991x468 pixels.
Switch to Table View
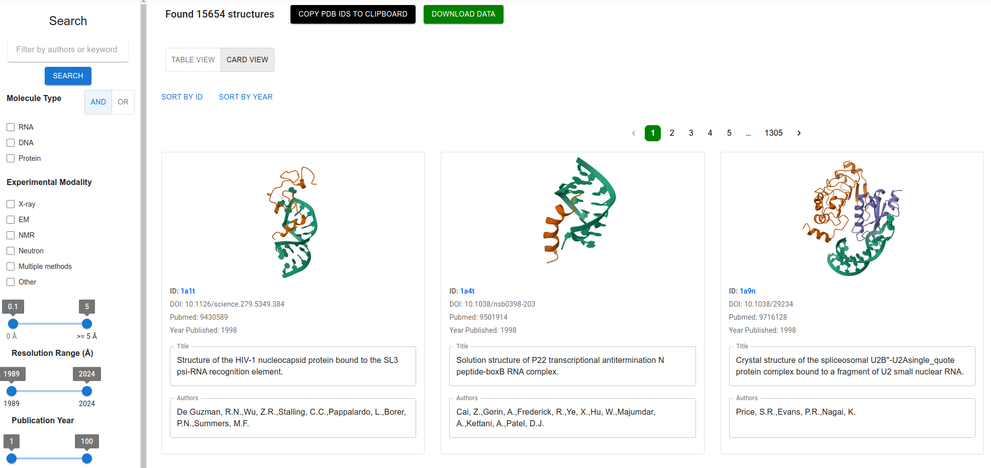point(193,60)
